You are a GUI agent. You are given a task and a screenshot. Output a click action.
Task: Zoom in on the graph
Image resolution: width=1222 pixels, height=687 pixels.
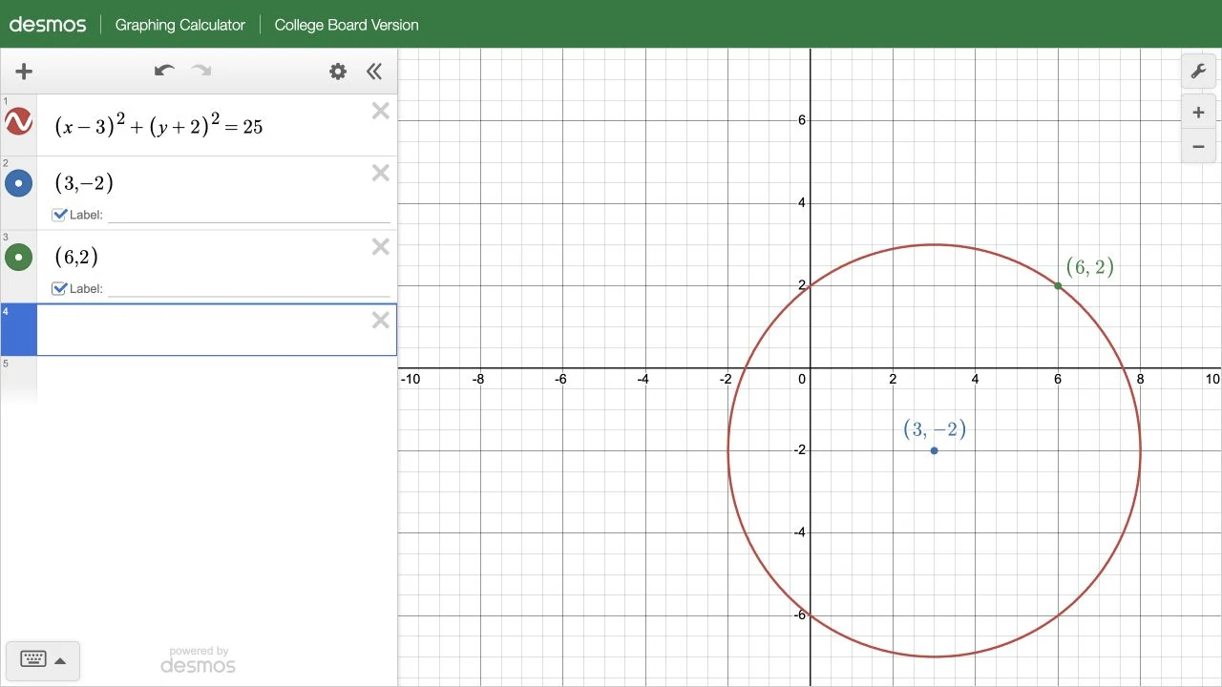[1198, 113]
